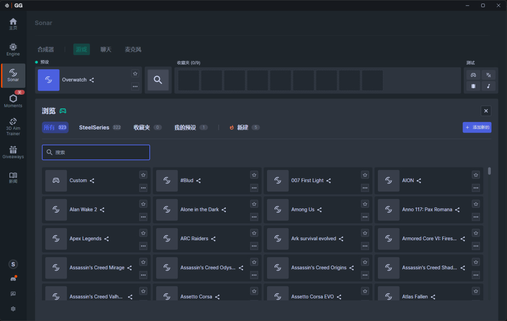Share the Apex Legends preset

[107, 239]
